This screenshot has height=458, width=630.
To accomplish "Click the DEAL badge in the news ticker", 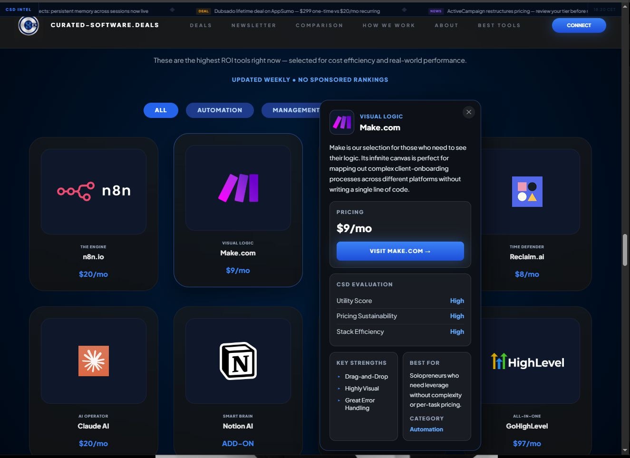I will [204, 10].
